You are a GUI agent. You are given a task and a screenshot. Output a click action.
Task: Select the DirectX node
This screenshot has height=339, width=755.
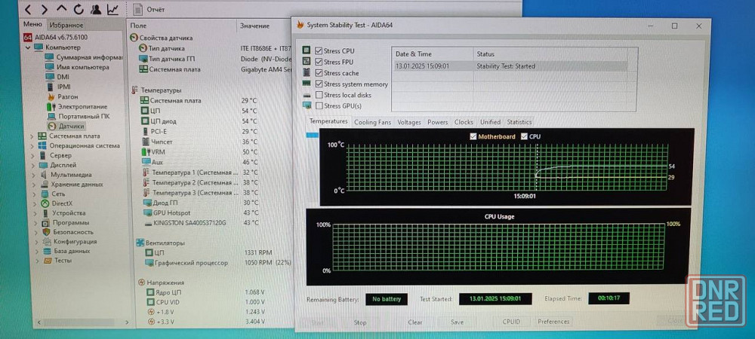pyautogui.click(x=62, y=203)
